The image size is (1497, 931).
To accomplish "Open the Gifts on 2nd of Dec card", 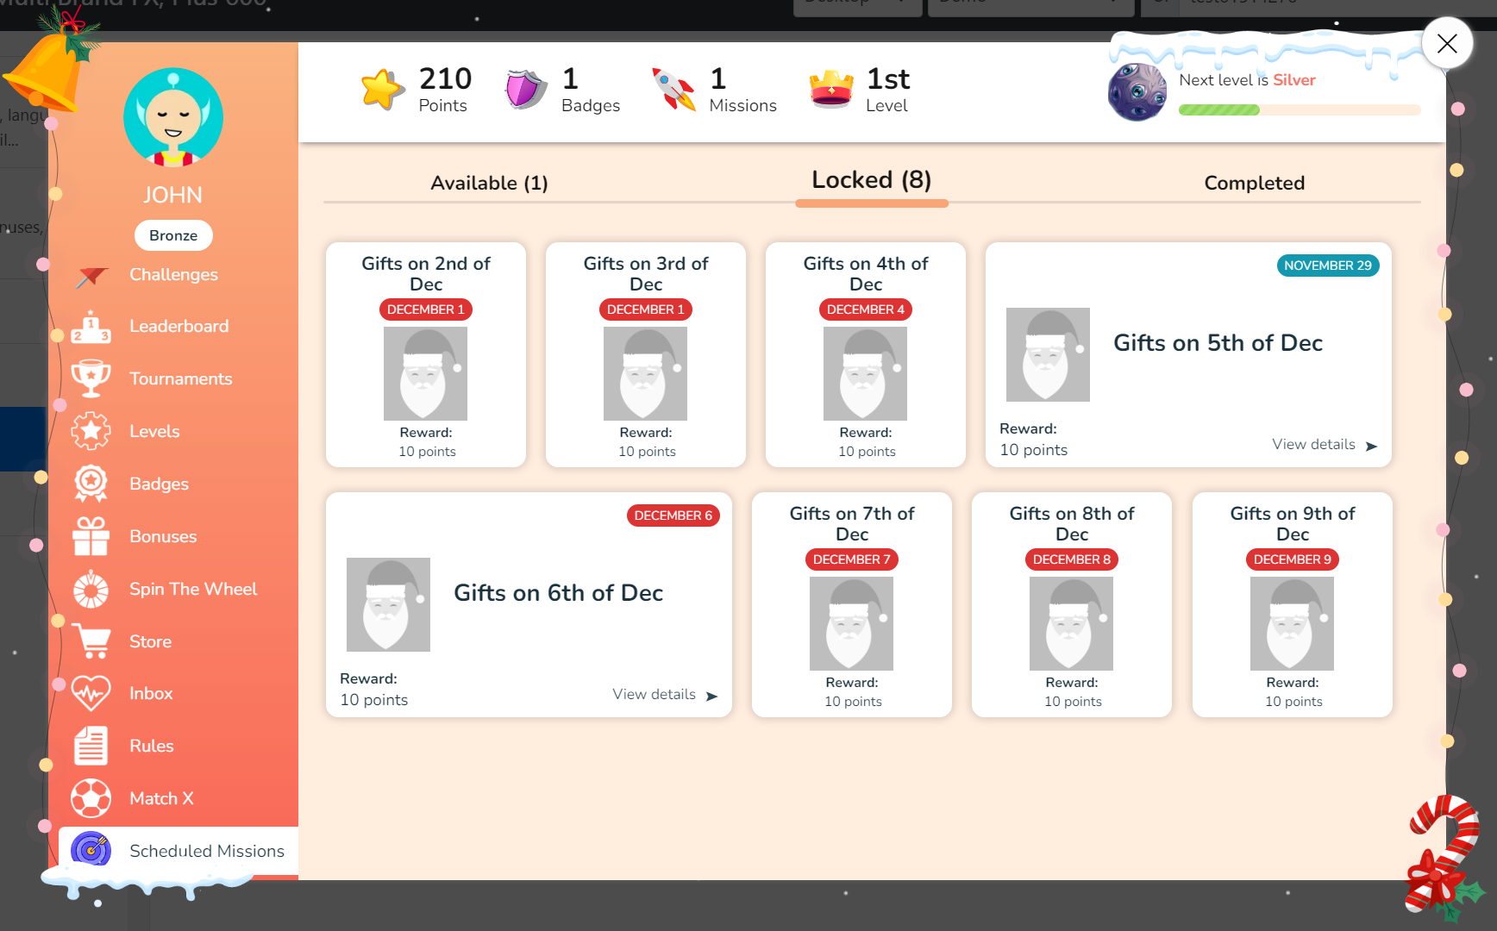I will (426, 354).
